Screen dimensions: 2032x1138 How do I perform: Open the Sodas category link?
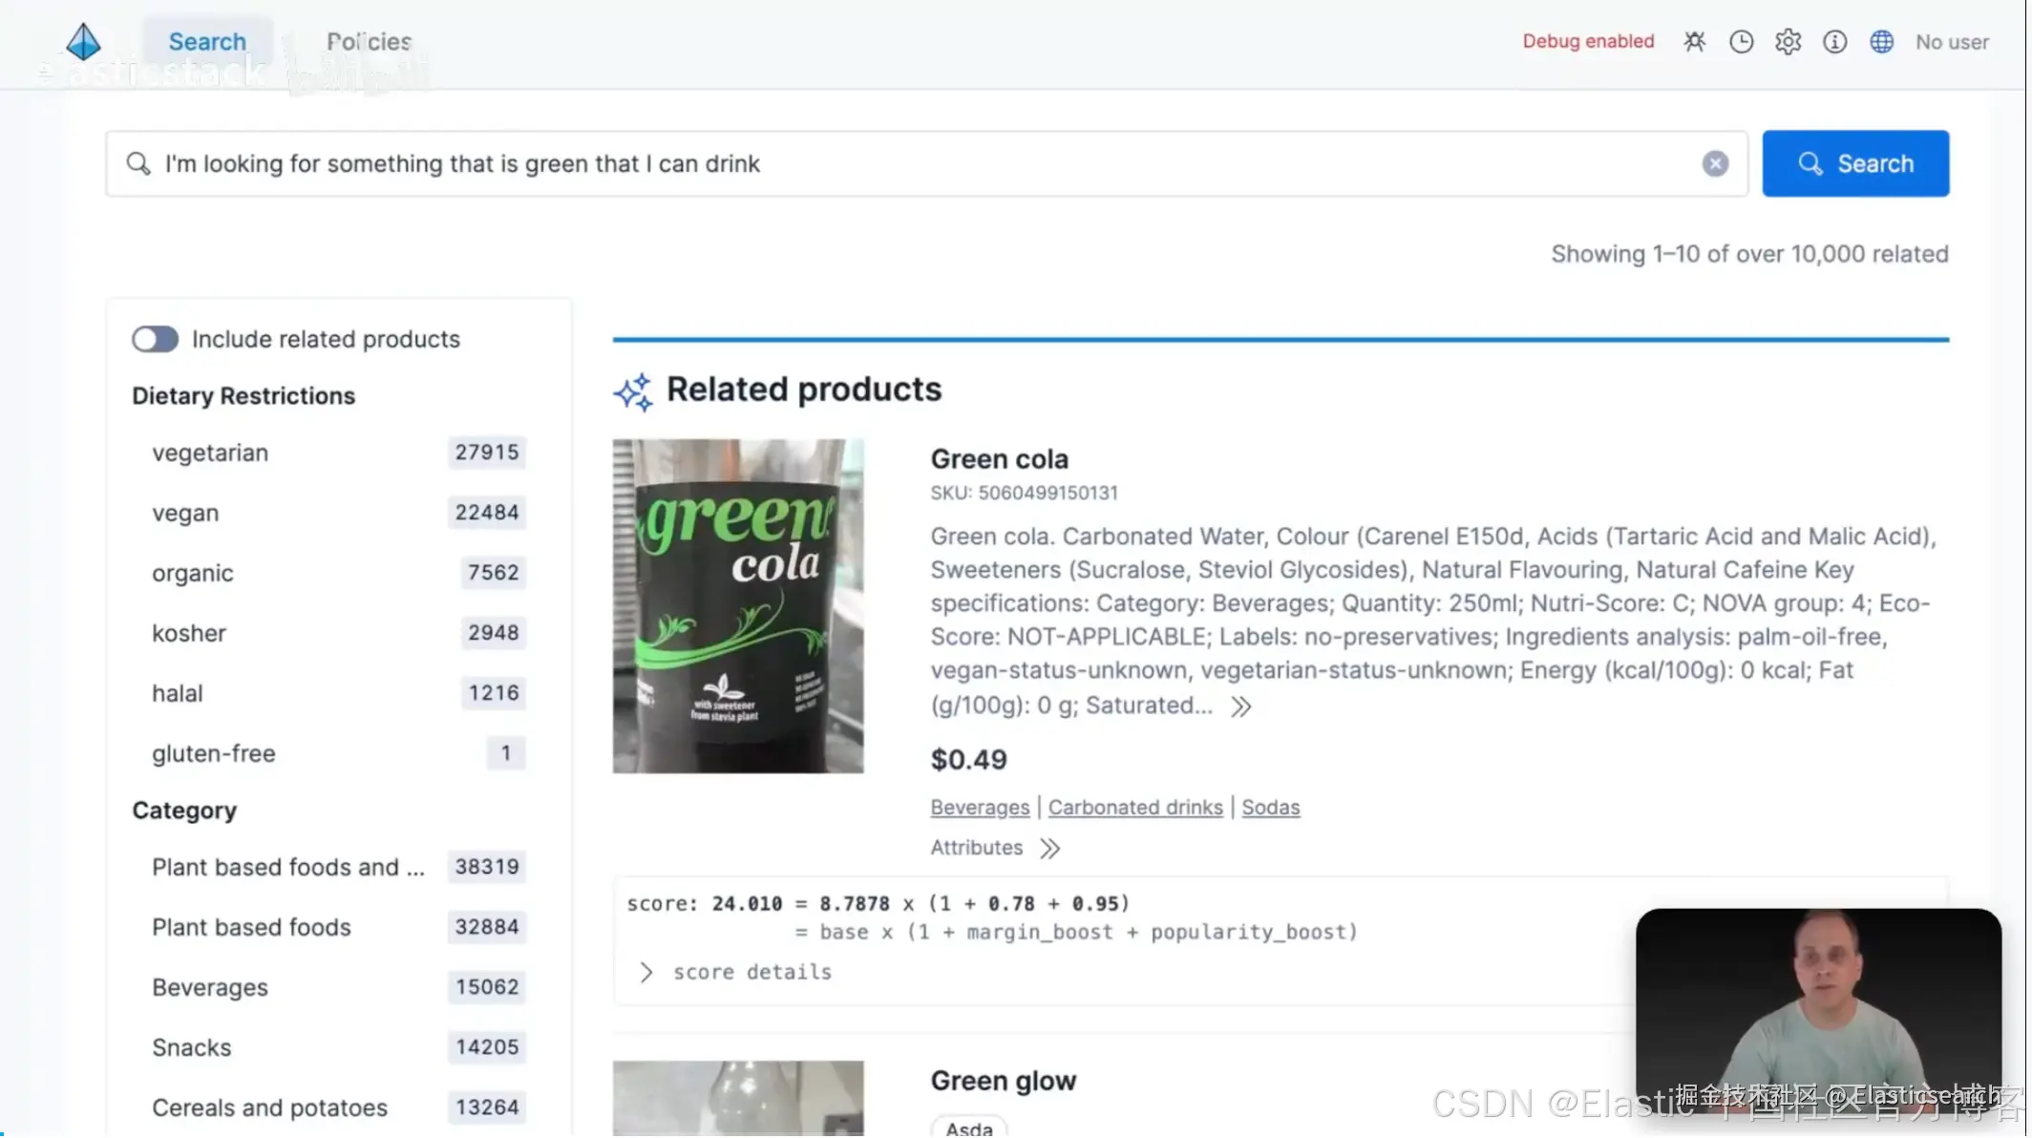[1271, 808]
